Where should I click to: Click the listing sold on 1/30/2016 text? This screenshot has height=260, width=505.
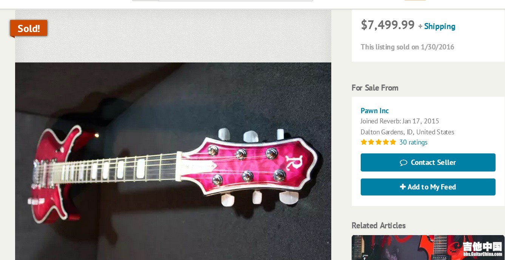407,47
